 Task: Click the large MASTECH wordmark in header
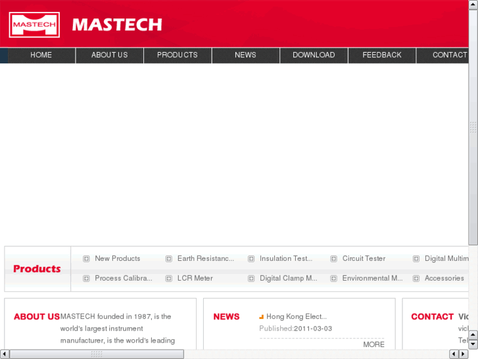pyautogui.click(x=117, y=25)
